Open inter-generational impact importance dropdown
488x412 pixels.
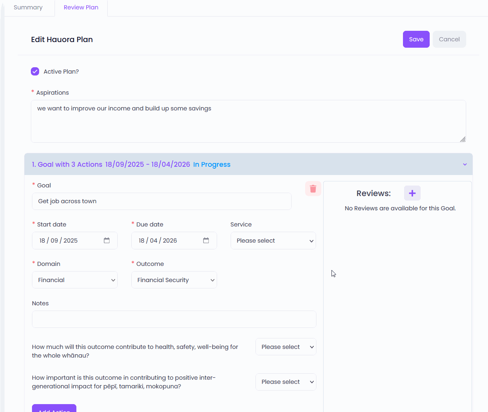286,382
